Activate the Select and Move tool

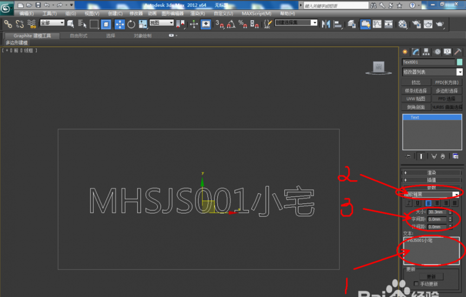click(x=120, y=24)
